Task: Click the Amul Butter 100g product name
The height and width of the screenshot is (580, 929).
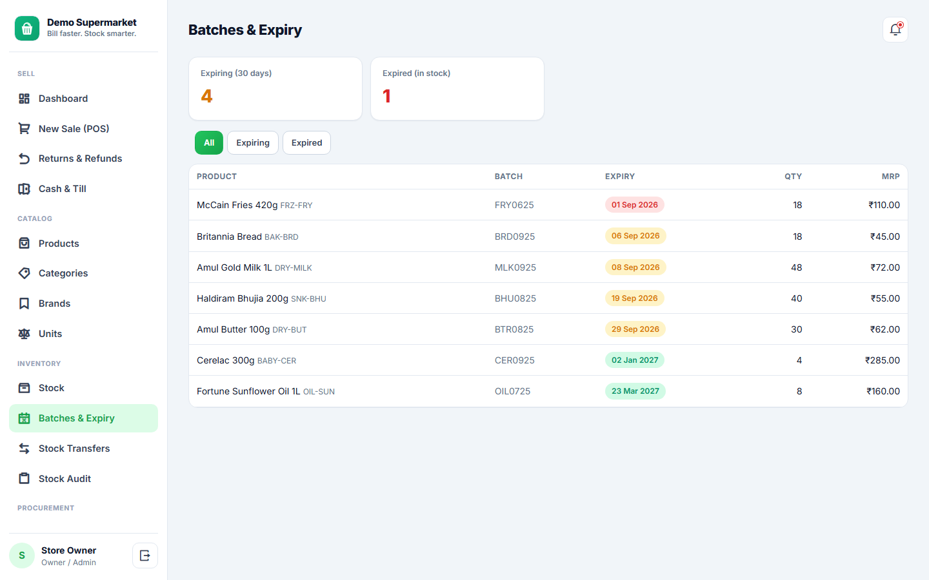Action: [x=233, y=329]
